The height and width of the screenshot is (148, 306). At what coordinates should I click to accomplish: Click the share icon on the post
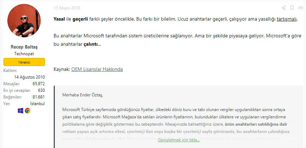[x=284, y=8]
